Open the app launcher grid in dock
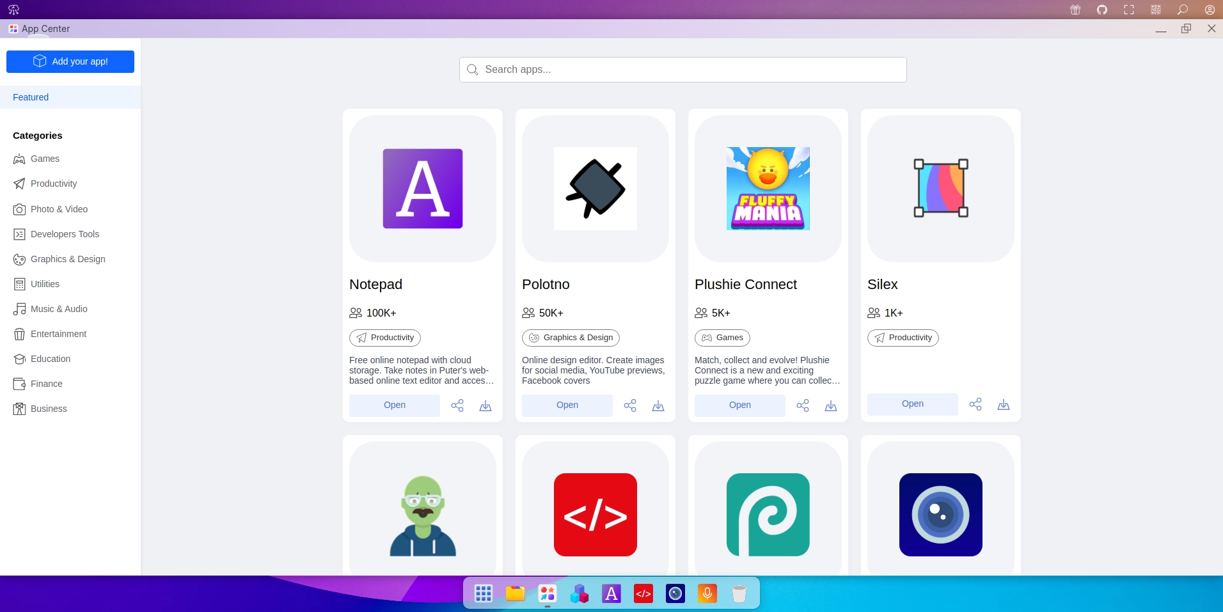The image size is (1223, 612). click(484, 593)
